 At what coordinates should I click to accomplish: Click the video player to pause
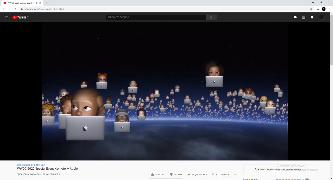coord(165,91)
